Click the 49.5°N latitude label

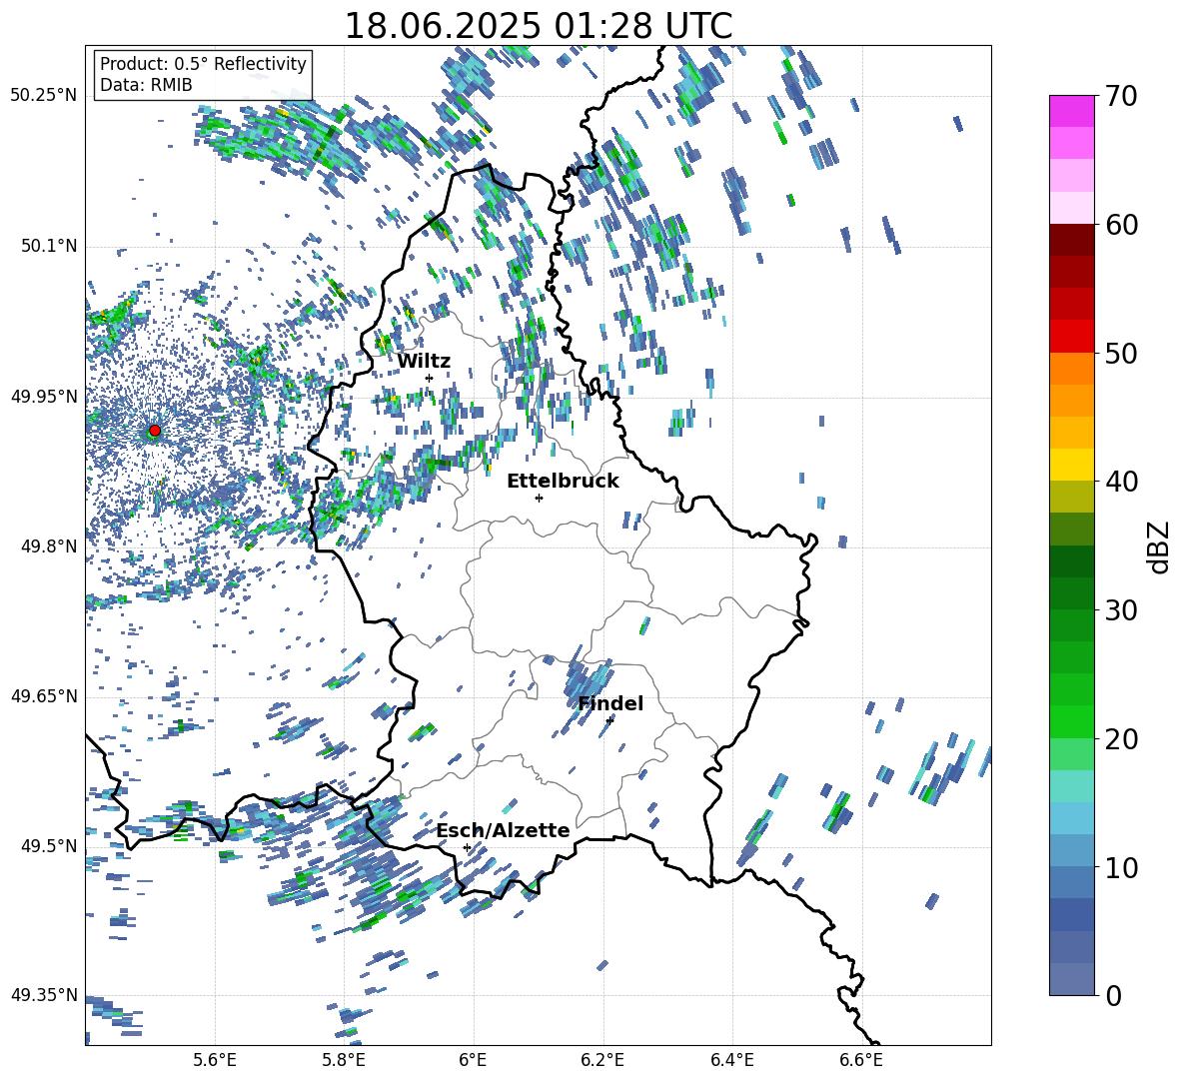48,845
